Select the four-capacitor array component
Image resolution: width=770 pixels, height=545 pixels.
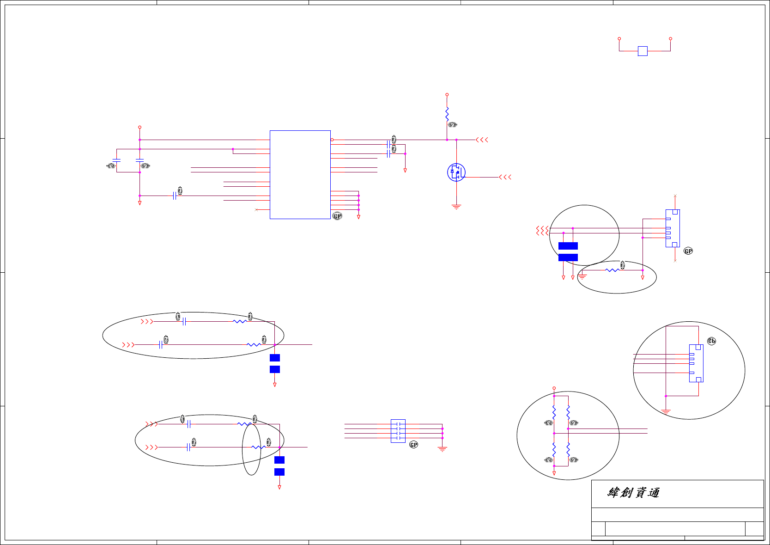(x=398, y=431)
